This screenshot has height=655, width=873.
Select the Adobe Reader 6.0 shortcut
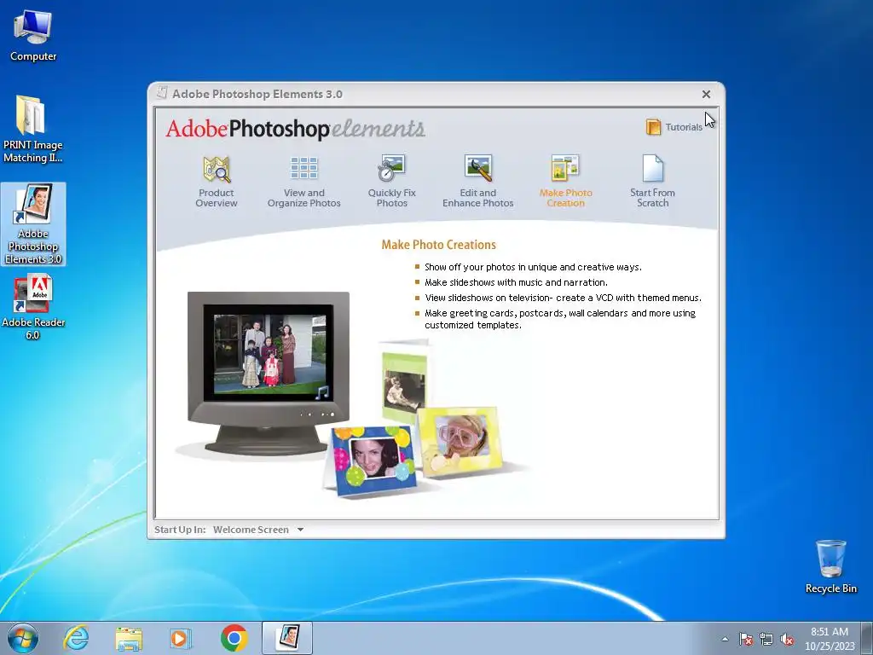tap(33, 306)
